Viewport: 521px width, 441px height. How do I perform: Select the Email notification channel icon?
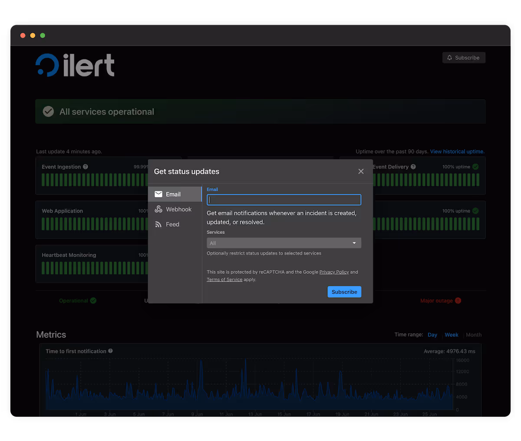pos(159,194)
